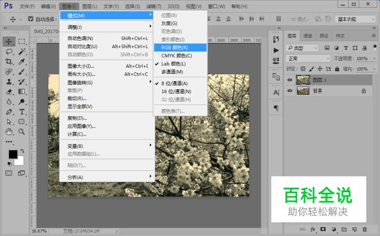Select the Zoom tool
Viewport: 380px width, 236px height.
click(x=21, y=131)
